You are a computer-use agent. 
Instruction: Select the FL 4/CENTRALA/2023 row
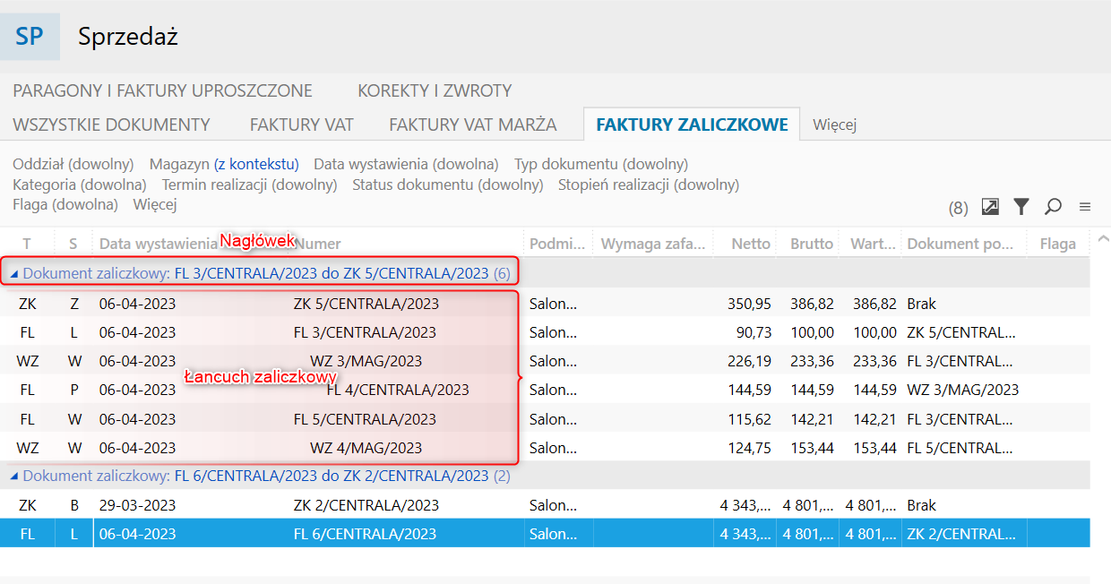545,390
